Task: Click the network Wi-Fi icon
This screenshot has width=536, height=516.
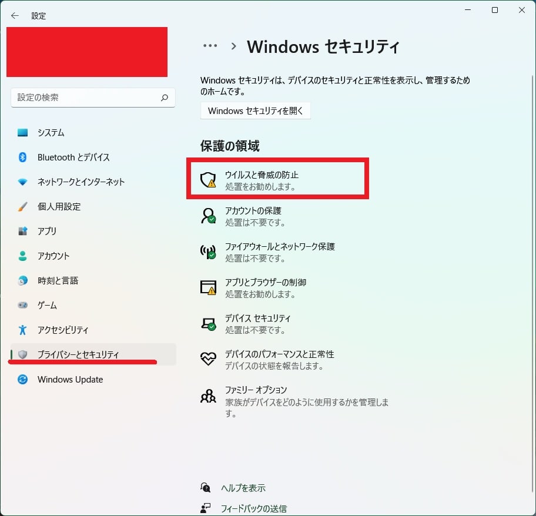Action: (x=22, y=182)
